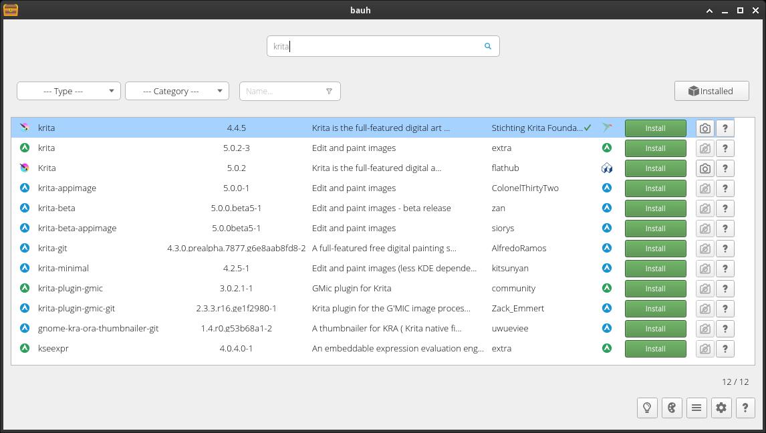Install krita-plugin-gmic-git by Zack_Emmert

tap(655, 309)
